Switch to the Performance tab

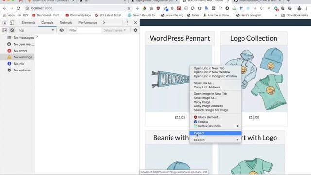tap(87, 23)
